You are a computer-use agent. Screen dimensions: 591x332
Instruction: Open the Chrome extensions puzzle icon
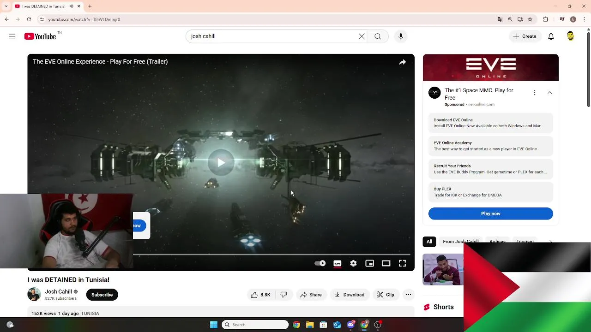tap(546, 19)
